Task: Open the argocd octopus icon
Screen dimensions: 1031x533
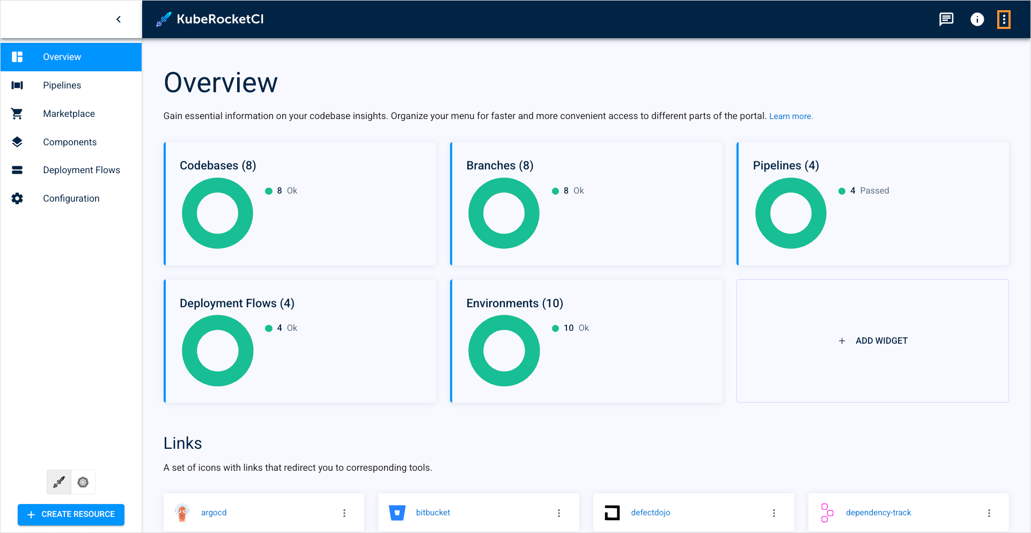Action: pyautogui.click(x=182, y=512)
